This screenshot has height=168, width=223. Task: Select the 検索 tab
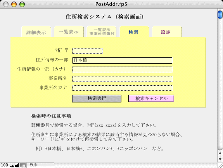[134, 32]
